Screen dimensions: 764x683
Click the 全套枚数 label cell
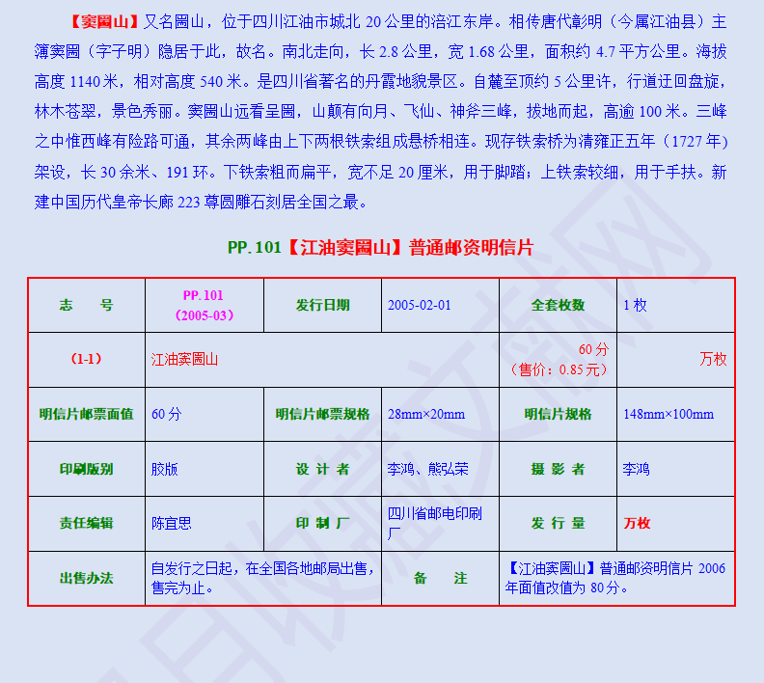(558, 306)
